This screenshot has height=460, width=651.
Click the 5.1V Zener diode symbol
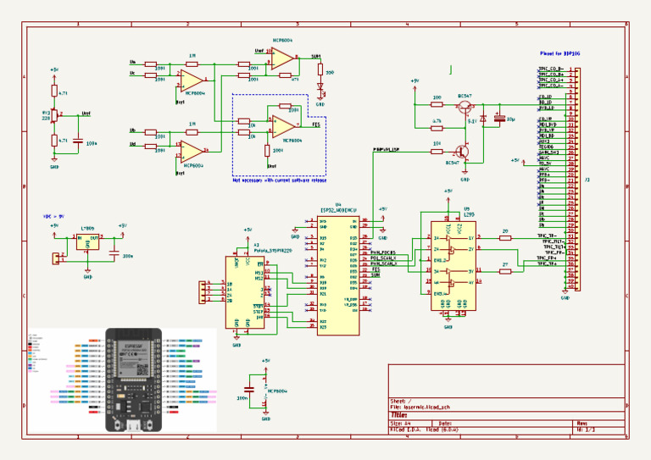[483, 119]
